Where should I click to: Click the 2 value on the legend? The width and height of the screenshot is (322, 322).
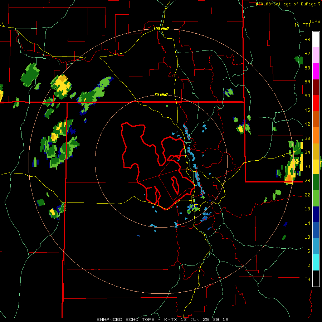click(x=309, y=265)
